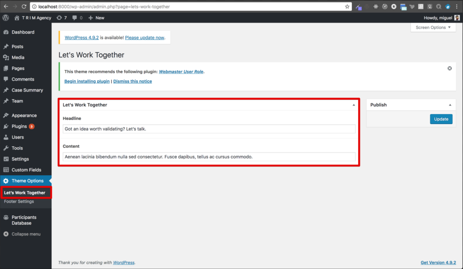This screenshot has height=269, width=463.
Task: Click the Collapse menu arrow icon
Action: coord(6,234)
